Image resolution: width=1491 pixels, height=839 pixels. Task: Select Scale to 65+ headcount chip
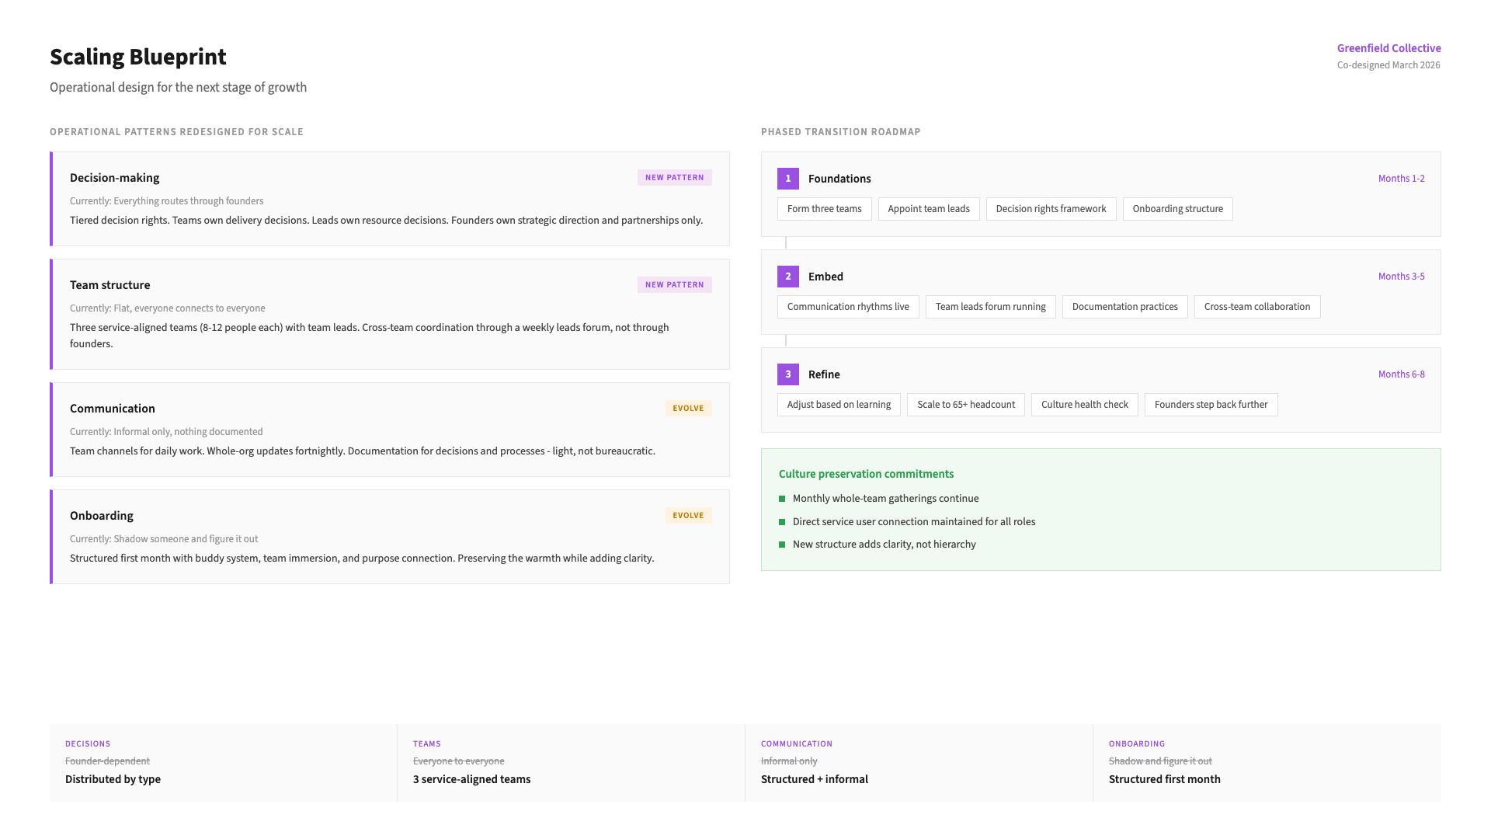(965, 405)
